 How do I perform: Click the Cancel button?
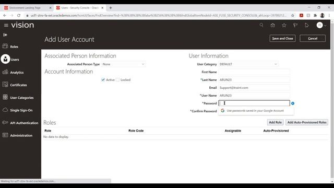click(313, 38)
